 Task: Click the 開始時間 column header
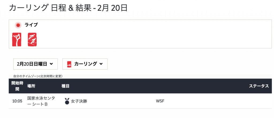click(x=17, y=86)
